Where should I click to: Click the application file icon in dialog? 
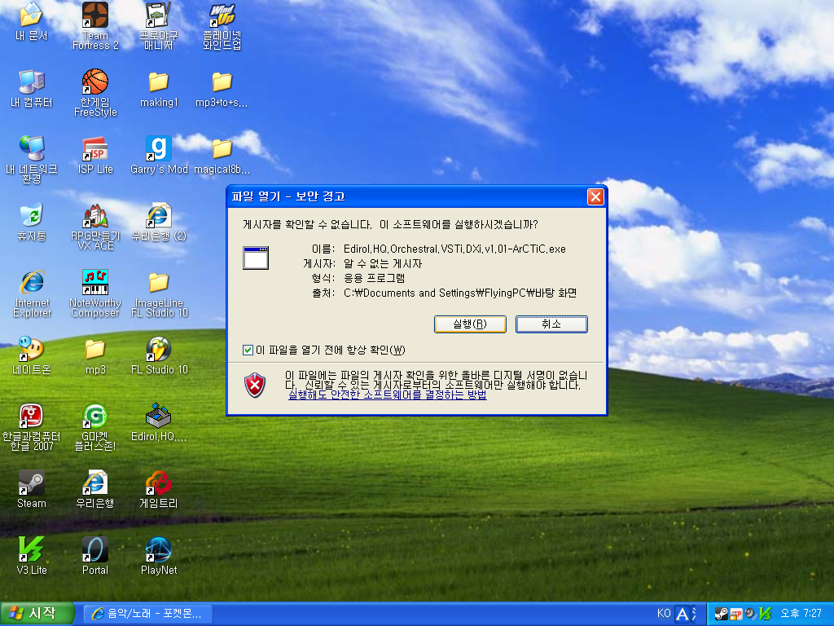(255, 258)
